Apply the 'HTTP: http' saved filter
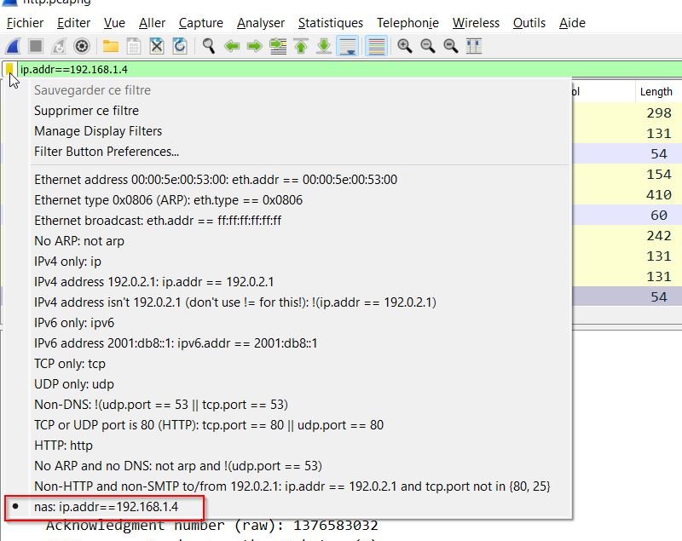This screenshot has height=541, width=682. point(63,446)
